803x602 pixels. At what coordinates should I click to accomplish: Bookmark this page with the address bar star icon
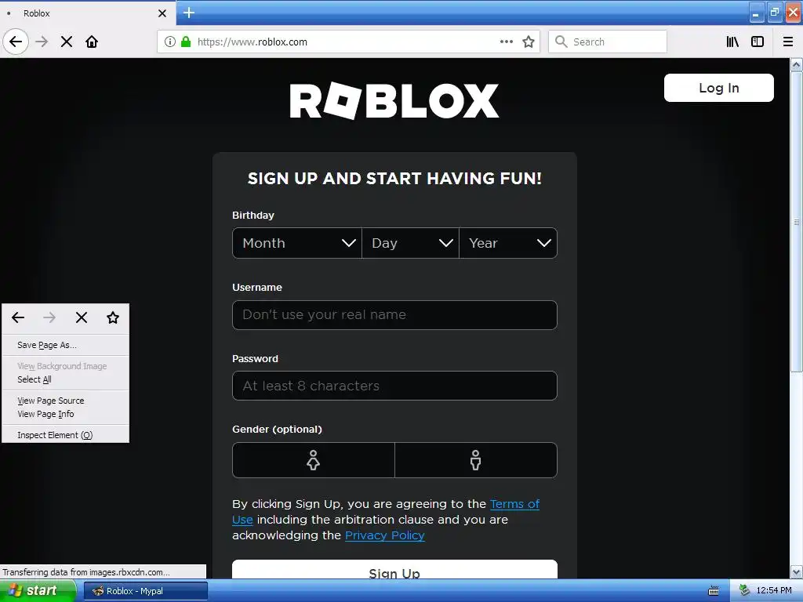(529, 42)
